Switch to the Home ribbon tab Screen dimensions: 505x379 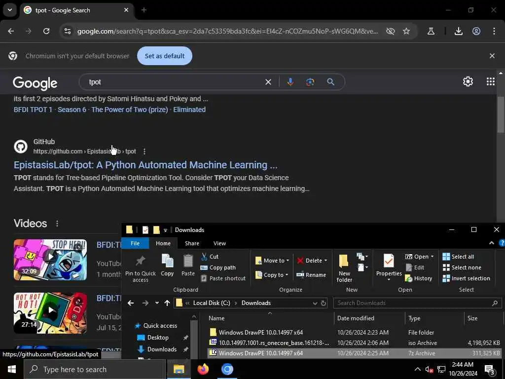click(x=163, y=243)
